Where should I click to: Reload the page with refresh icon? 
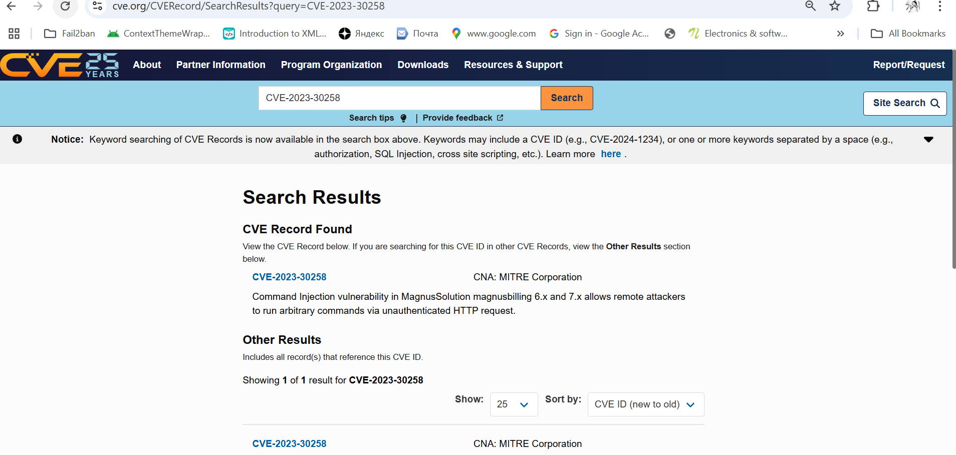[x=65, y=6]
